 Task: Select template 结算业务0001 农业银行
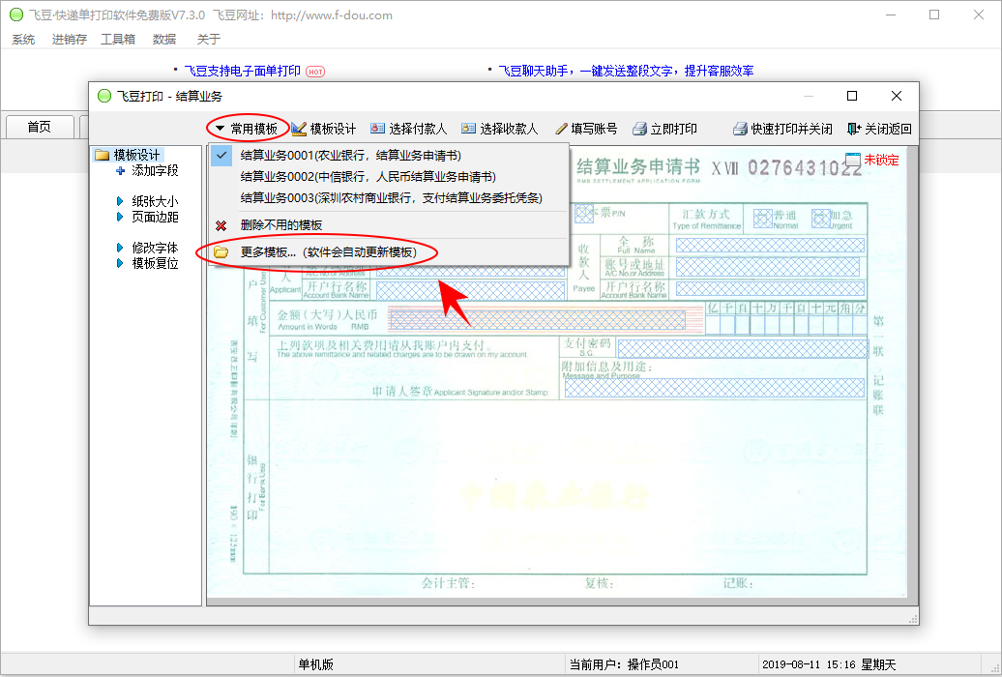tap(389, 156)
